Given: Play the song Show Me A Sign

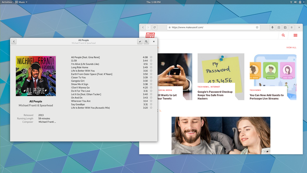Looking at the screenshot, I should point(79,84).
